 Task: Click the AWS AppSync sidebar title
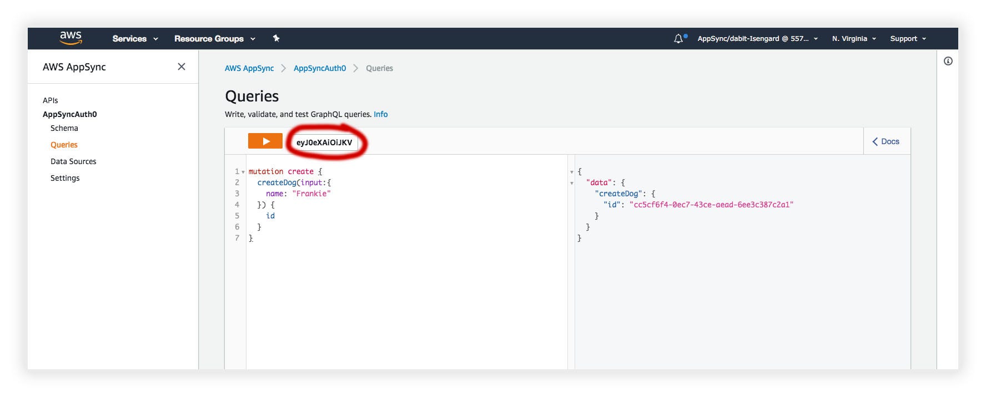pyautogui.click(x=74, y=67)
